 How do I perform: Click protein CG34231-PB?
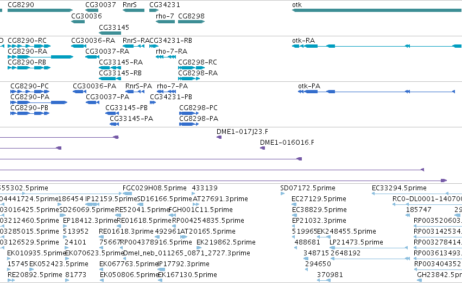point(171,97)
